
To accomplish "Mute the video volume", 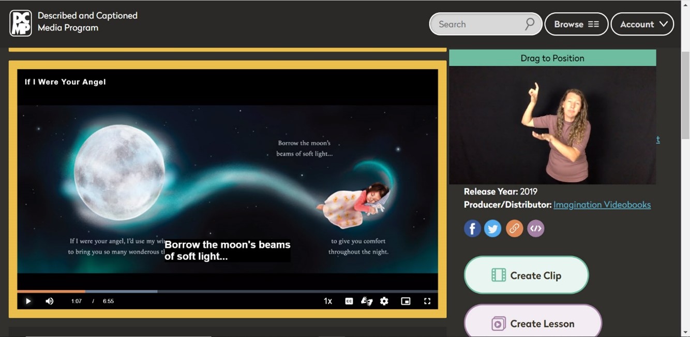I will tap(50, 301).
